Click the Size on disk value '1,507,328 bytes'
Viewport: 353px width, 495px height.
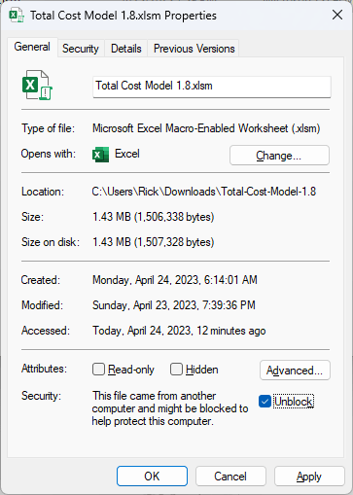[174, 242]
